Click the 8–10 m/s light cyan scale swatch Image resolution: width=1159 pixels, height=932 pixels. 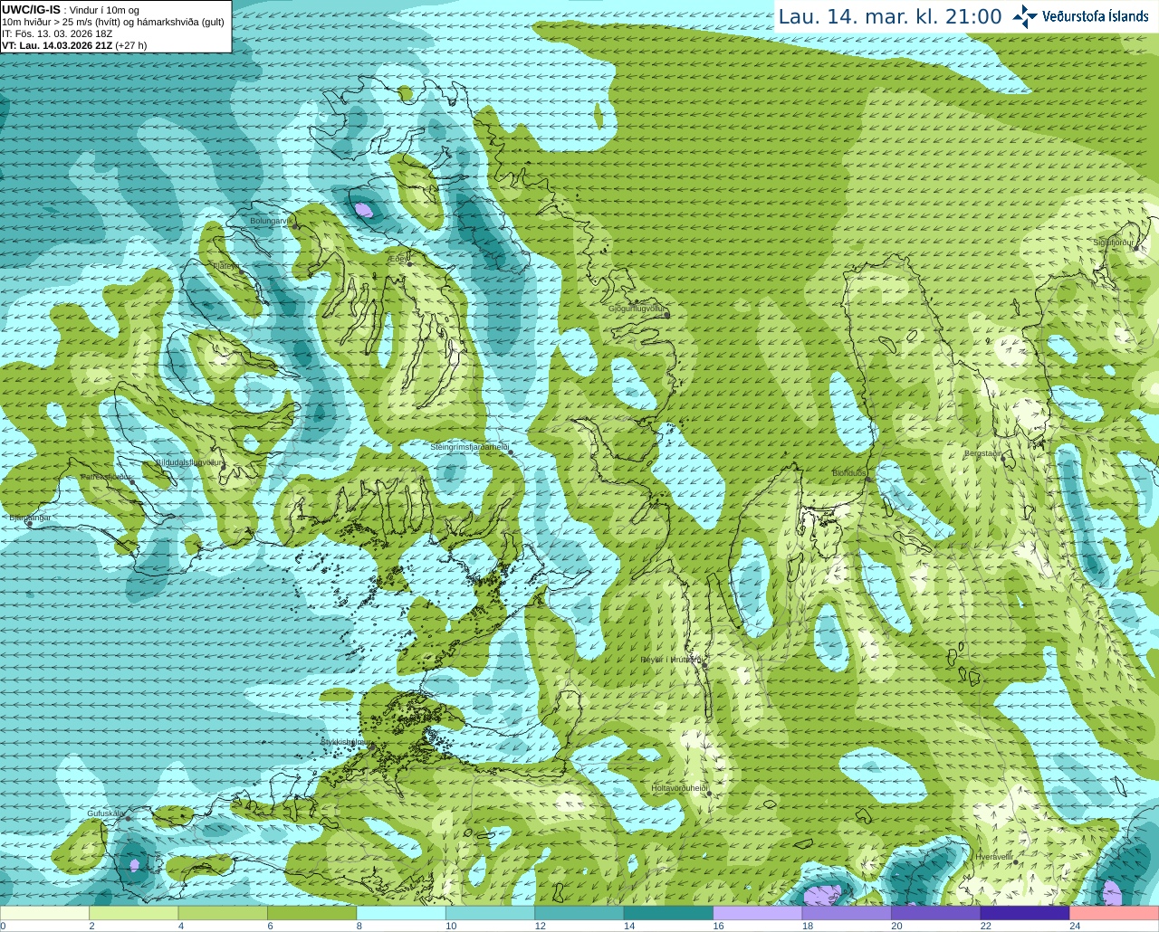point(401,913)
